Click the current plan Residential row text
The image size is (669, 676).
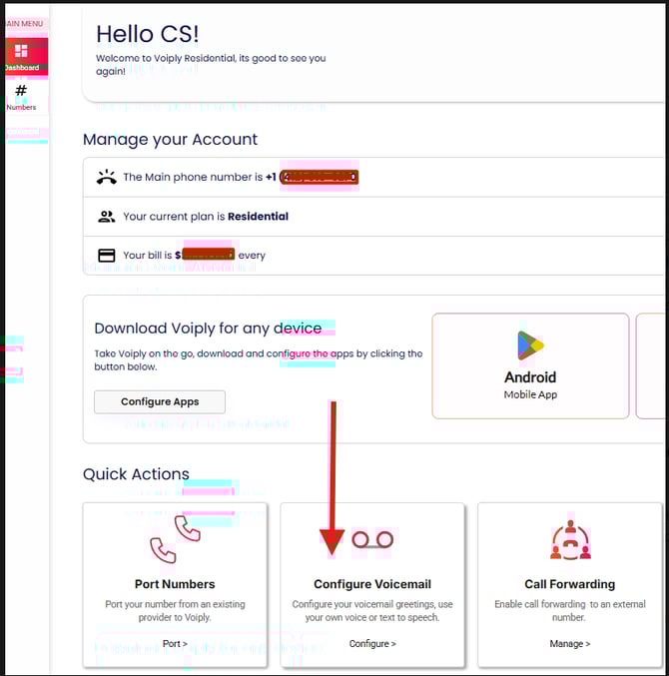[206, 216]
